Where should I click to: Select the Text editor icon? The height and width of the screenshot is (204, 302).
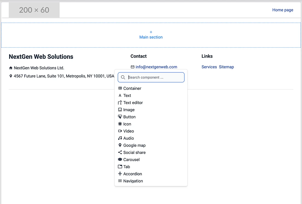click(x=120, y=103)
